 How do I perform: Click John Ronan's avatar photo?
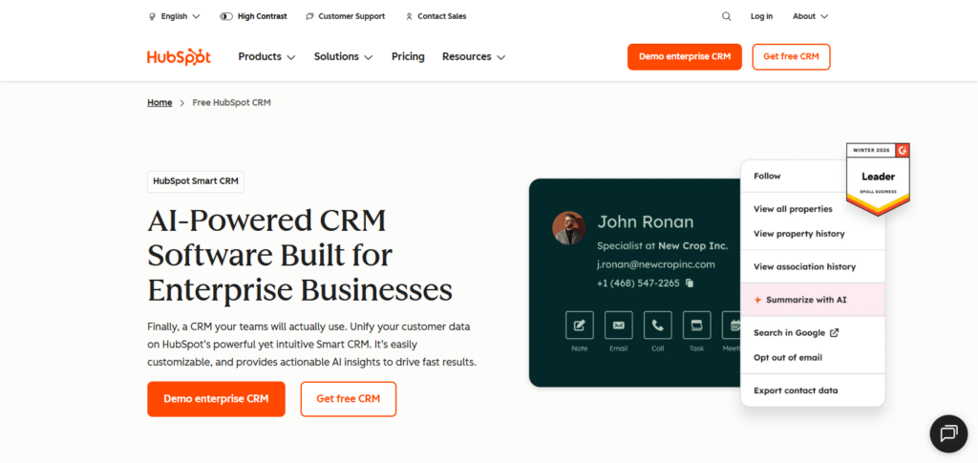tap(569, 227)
